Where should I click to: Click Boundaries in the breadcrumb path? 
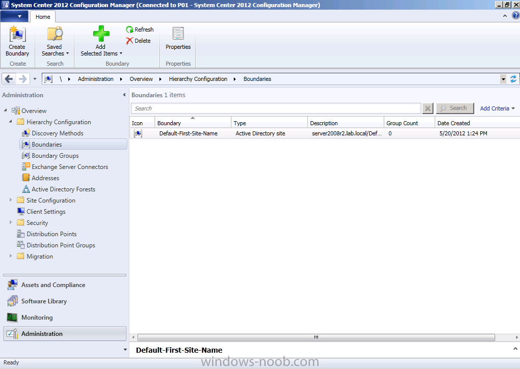click(257, 79)
